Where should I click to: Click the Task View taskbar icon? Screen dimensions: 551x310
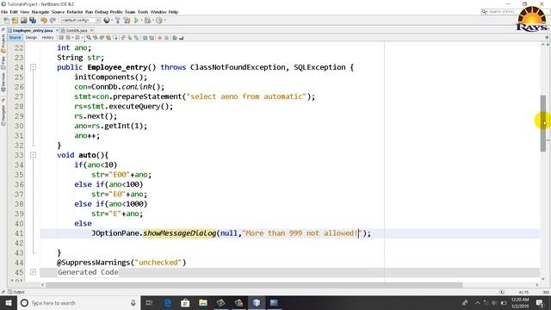pyautogui.click(x=149, y=302)
